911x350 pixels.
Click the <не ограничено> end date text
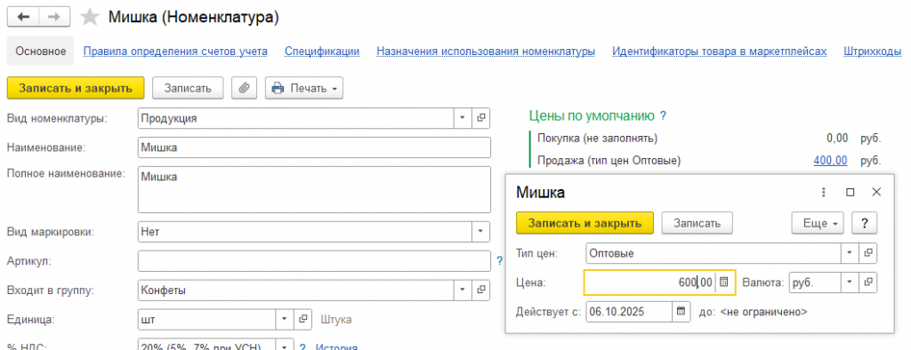pyautogui.click(x=764, y=312)
